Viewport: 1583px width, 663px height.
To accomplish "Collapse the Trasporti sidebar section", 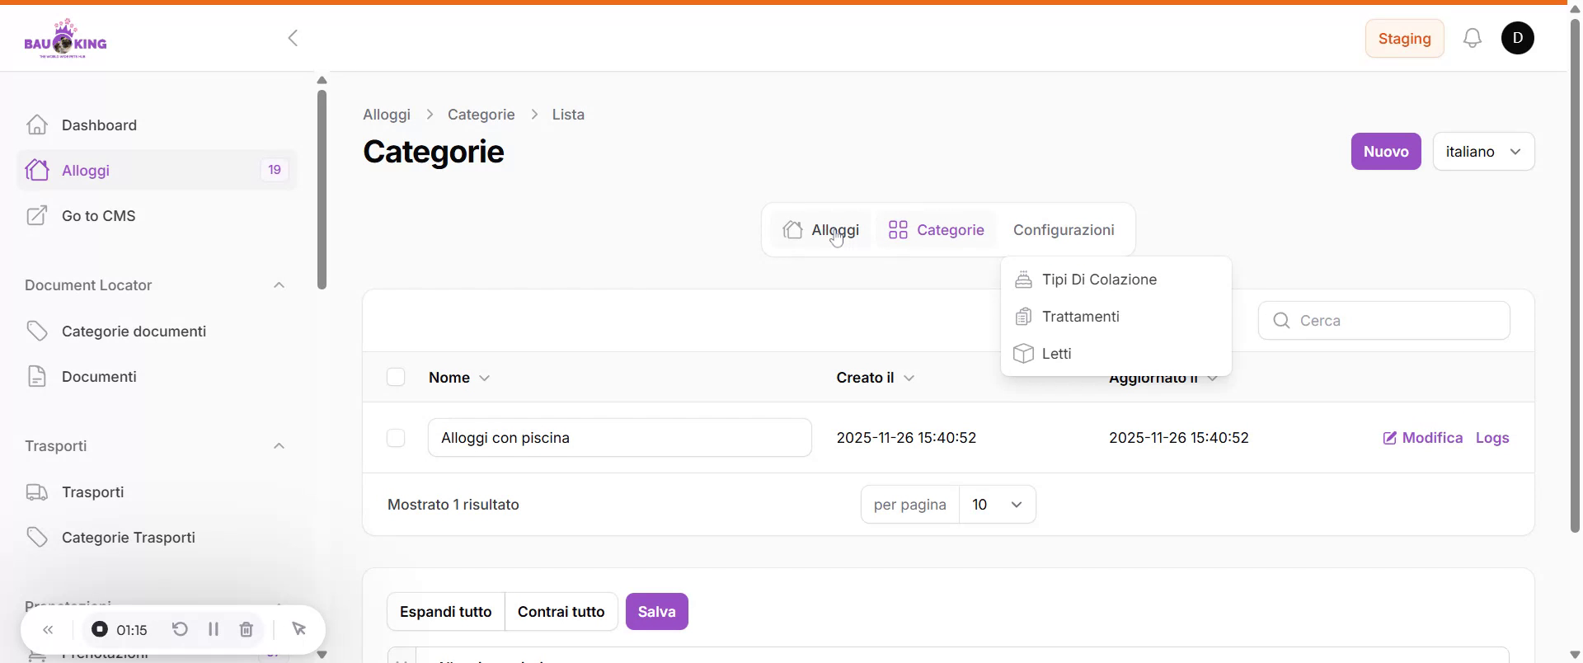I will click(279, 446).
